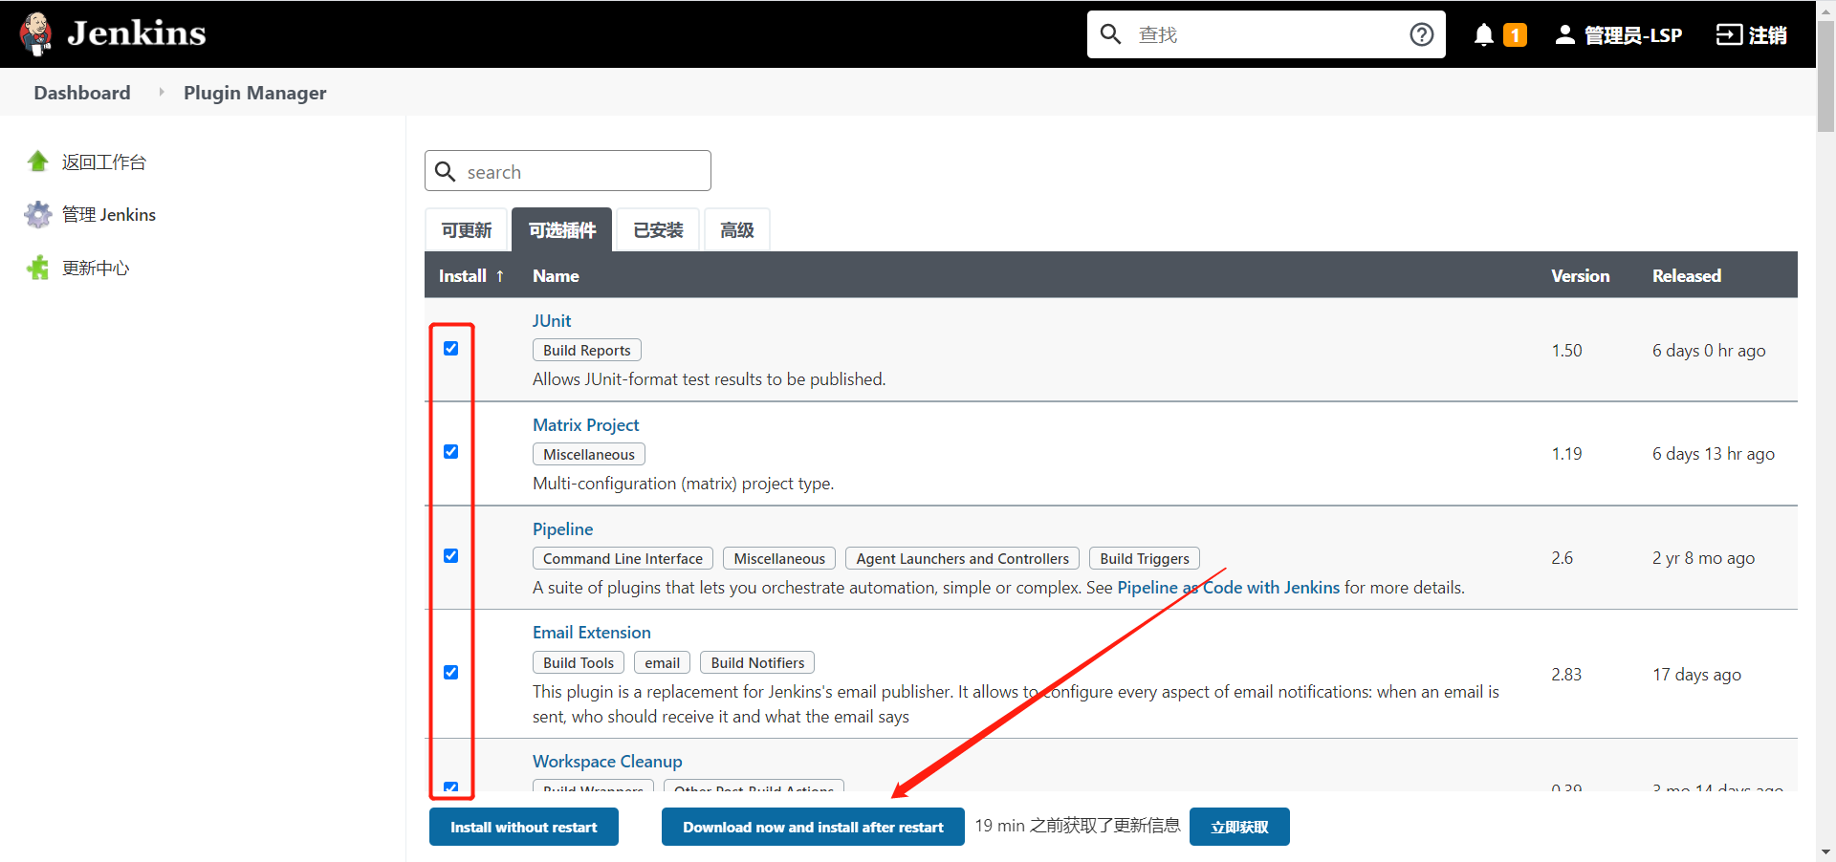Click the JUnit version 1.50 text

pos(1566,351)
